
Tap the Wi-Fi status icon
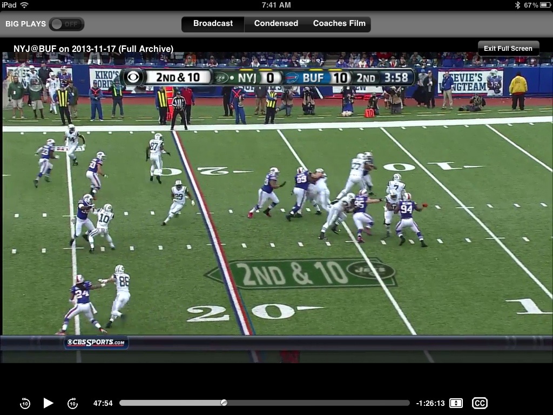point(24,5)
